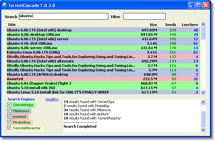Disable the PirateBay search engine checkbox
215x141 pixels.
point(9,122)
